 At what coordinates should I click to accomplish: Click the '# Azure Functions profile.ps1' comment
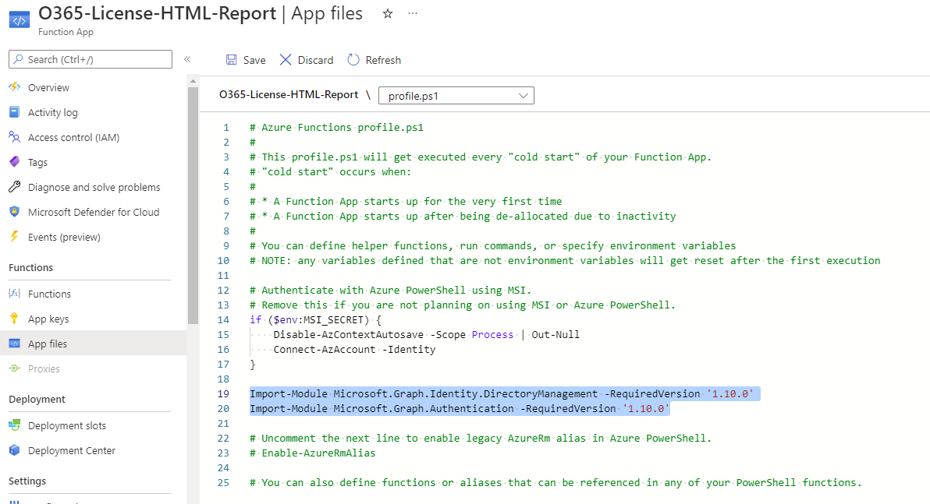click(x=336, y=127)
